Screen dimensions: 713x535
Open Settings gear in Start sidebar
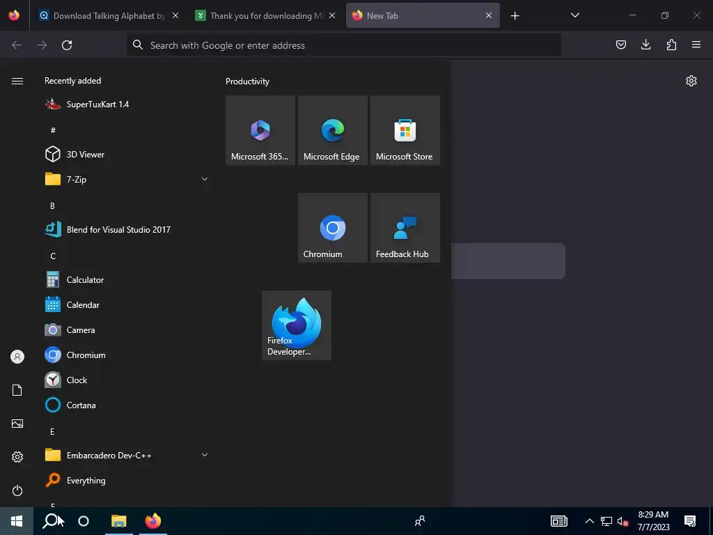(17, 457)
